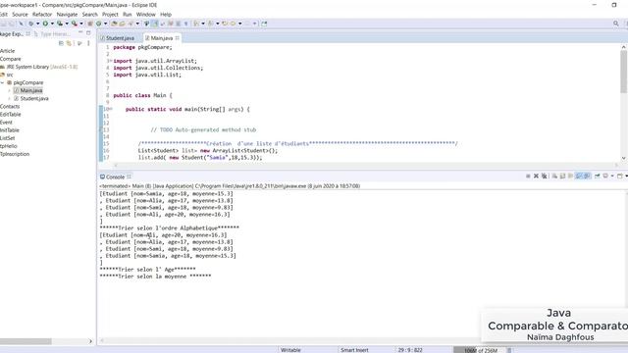The height and width of the screenshot is (353, 628).
Task: Click the Coverage run icon in toolbar
Action: point(60,24)
